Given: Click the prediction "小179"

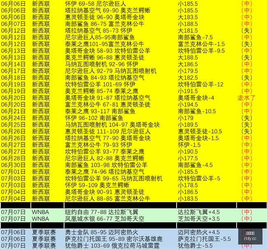Looking at the screenshot, I should [186, 118].
